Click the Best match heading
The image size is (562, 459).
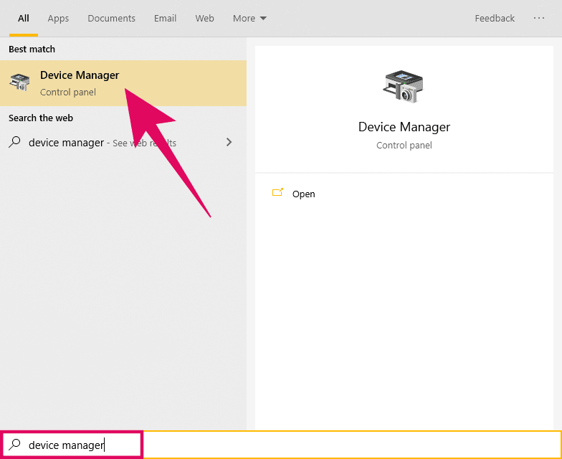pyautogui.click(x=32, y=49)
